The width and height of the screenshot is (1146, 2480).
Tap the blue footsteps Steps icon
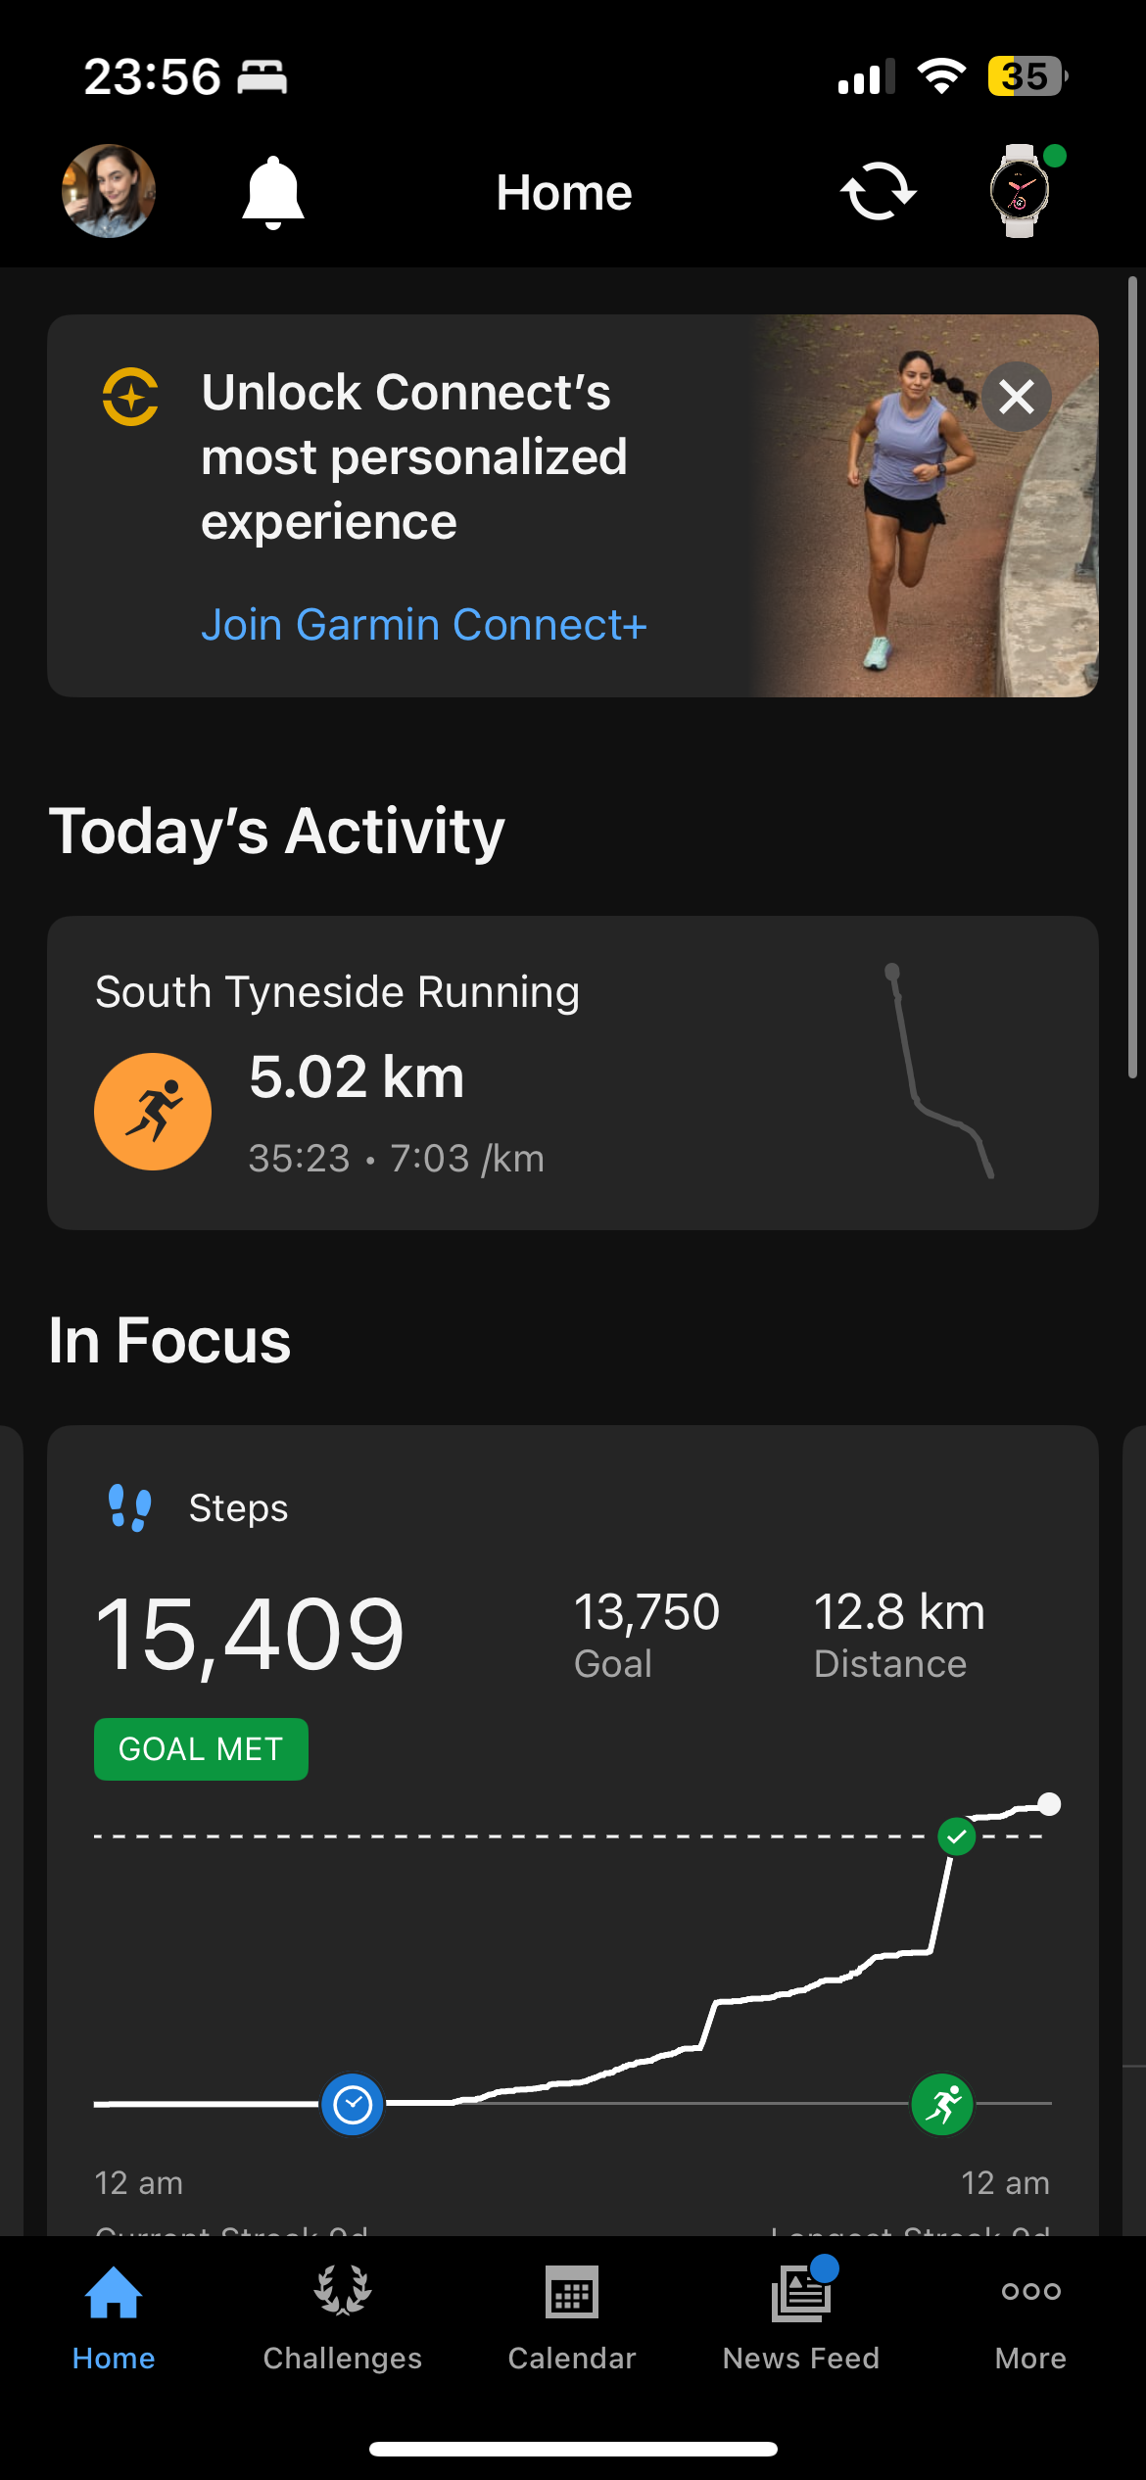click(x=130, y=1508)
